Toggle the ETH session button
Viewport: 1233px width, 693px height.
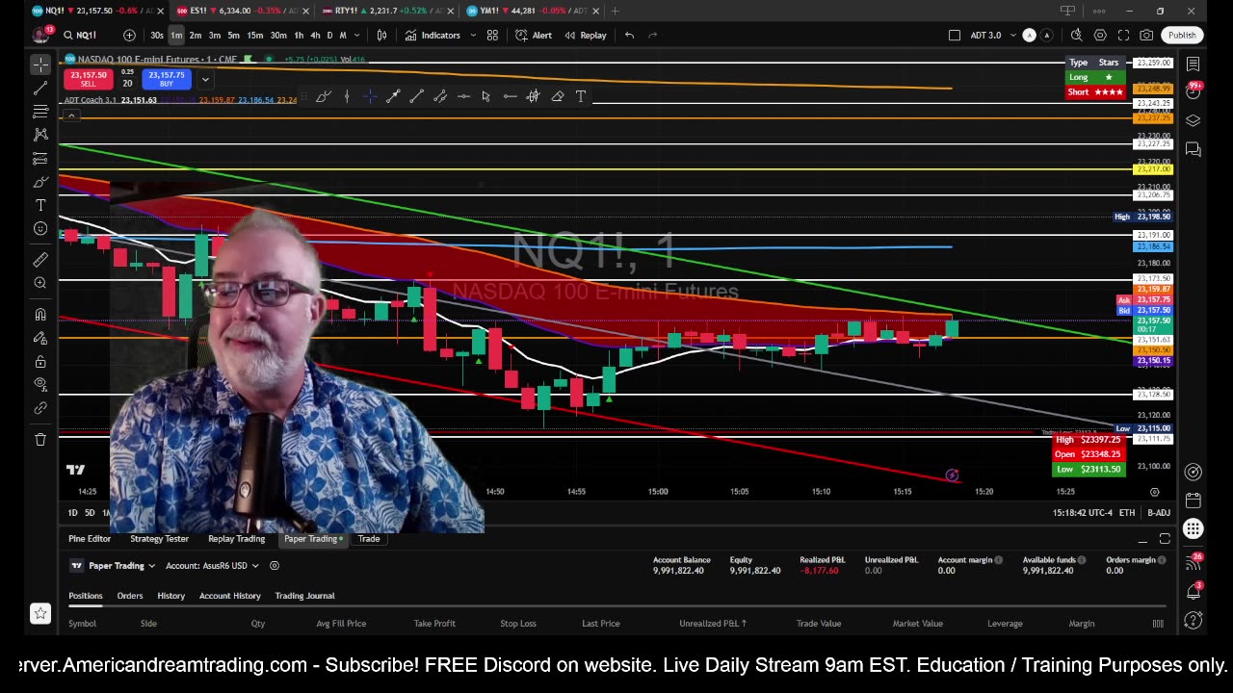pos(1126,513)
